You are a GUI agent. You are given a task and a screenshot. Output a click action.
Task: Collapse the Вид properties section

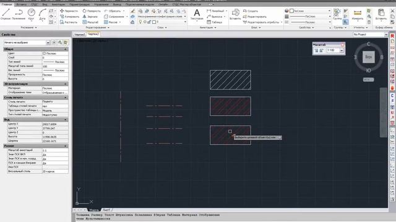(x=66, y=120)
